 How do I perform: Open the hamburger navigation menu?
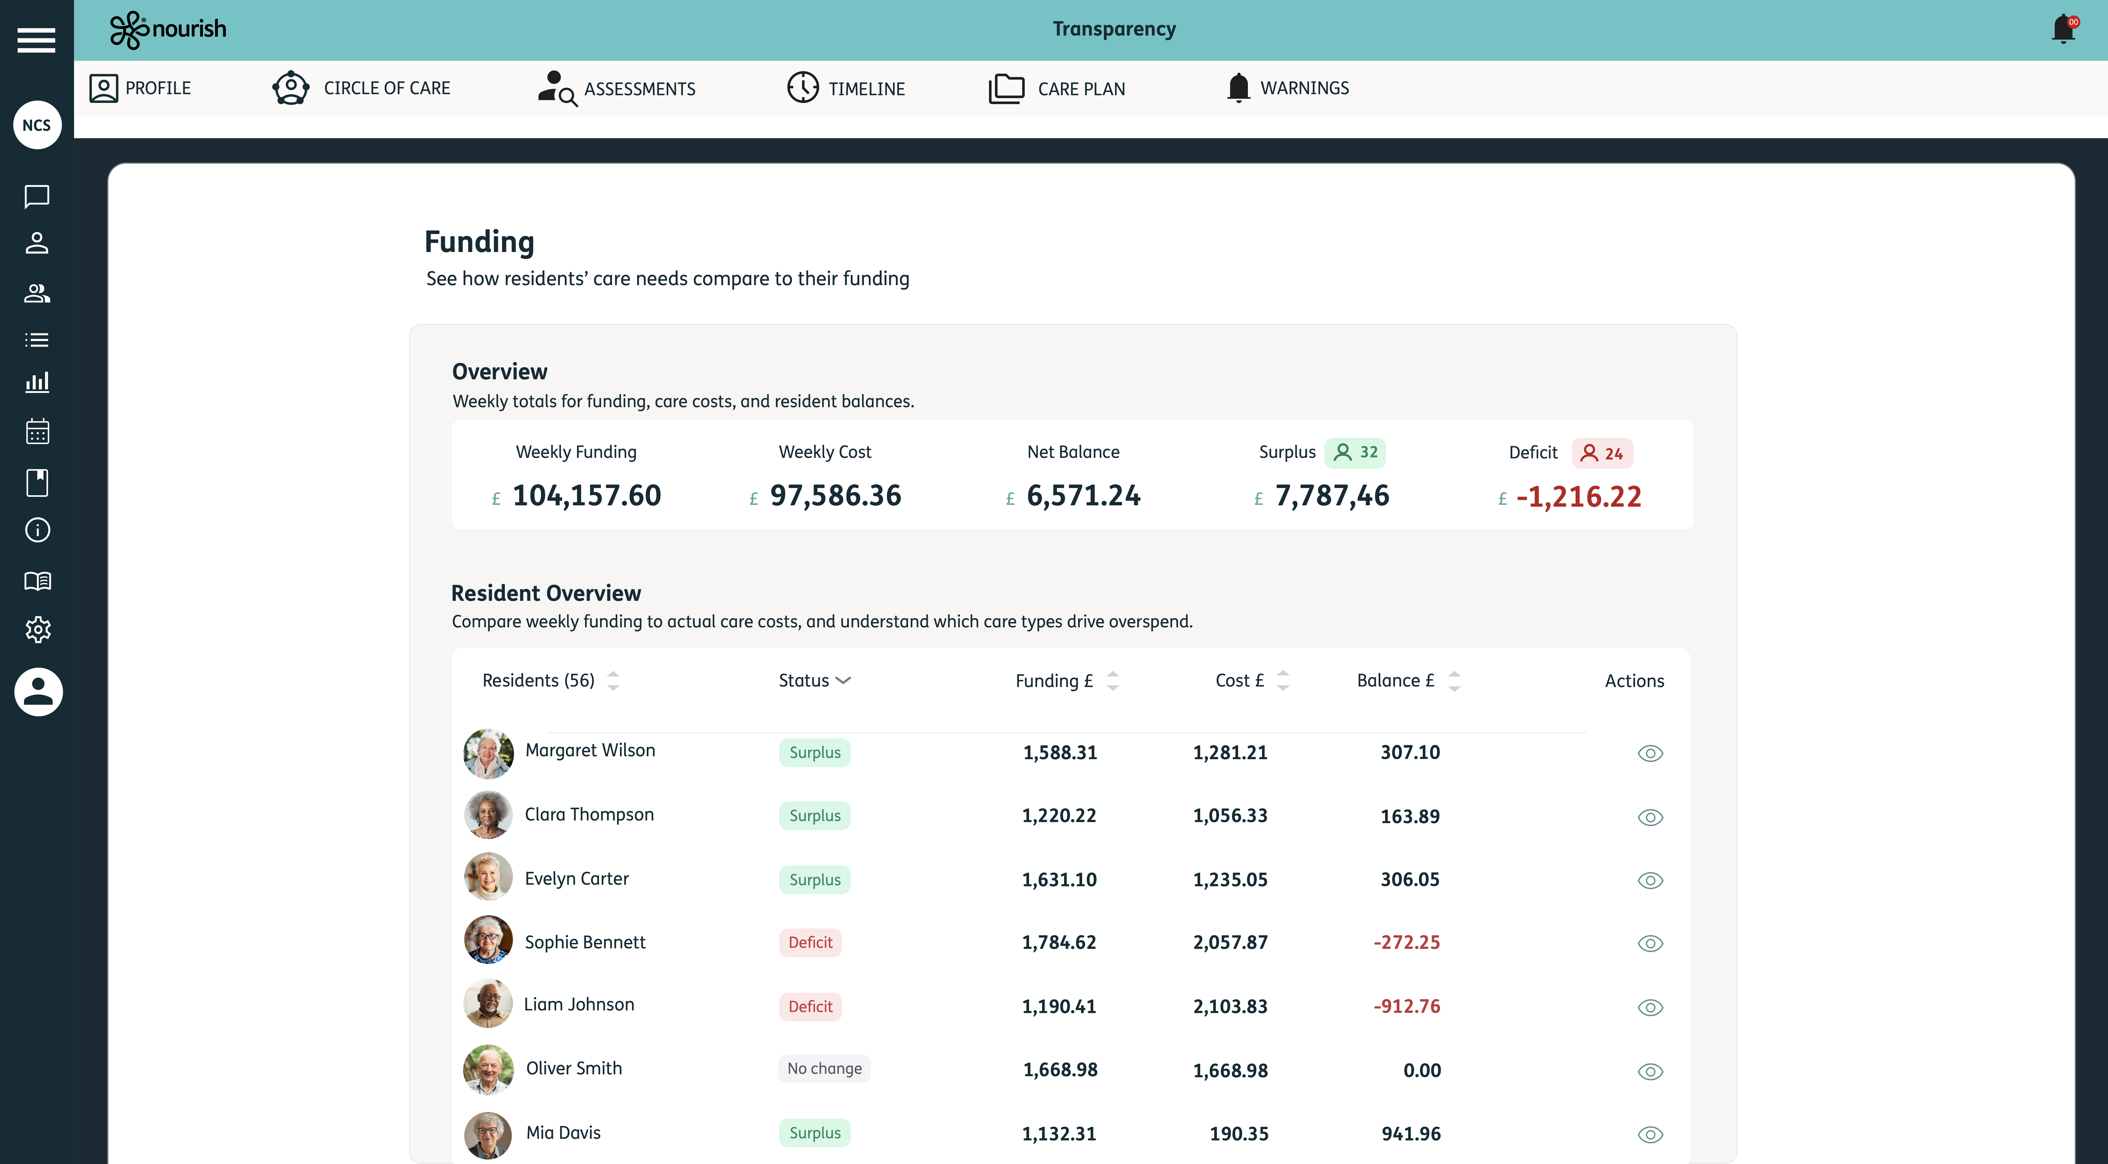(36, 40)
